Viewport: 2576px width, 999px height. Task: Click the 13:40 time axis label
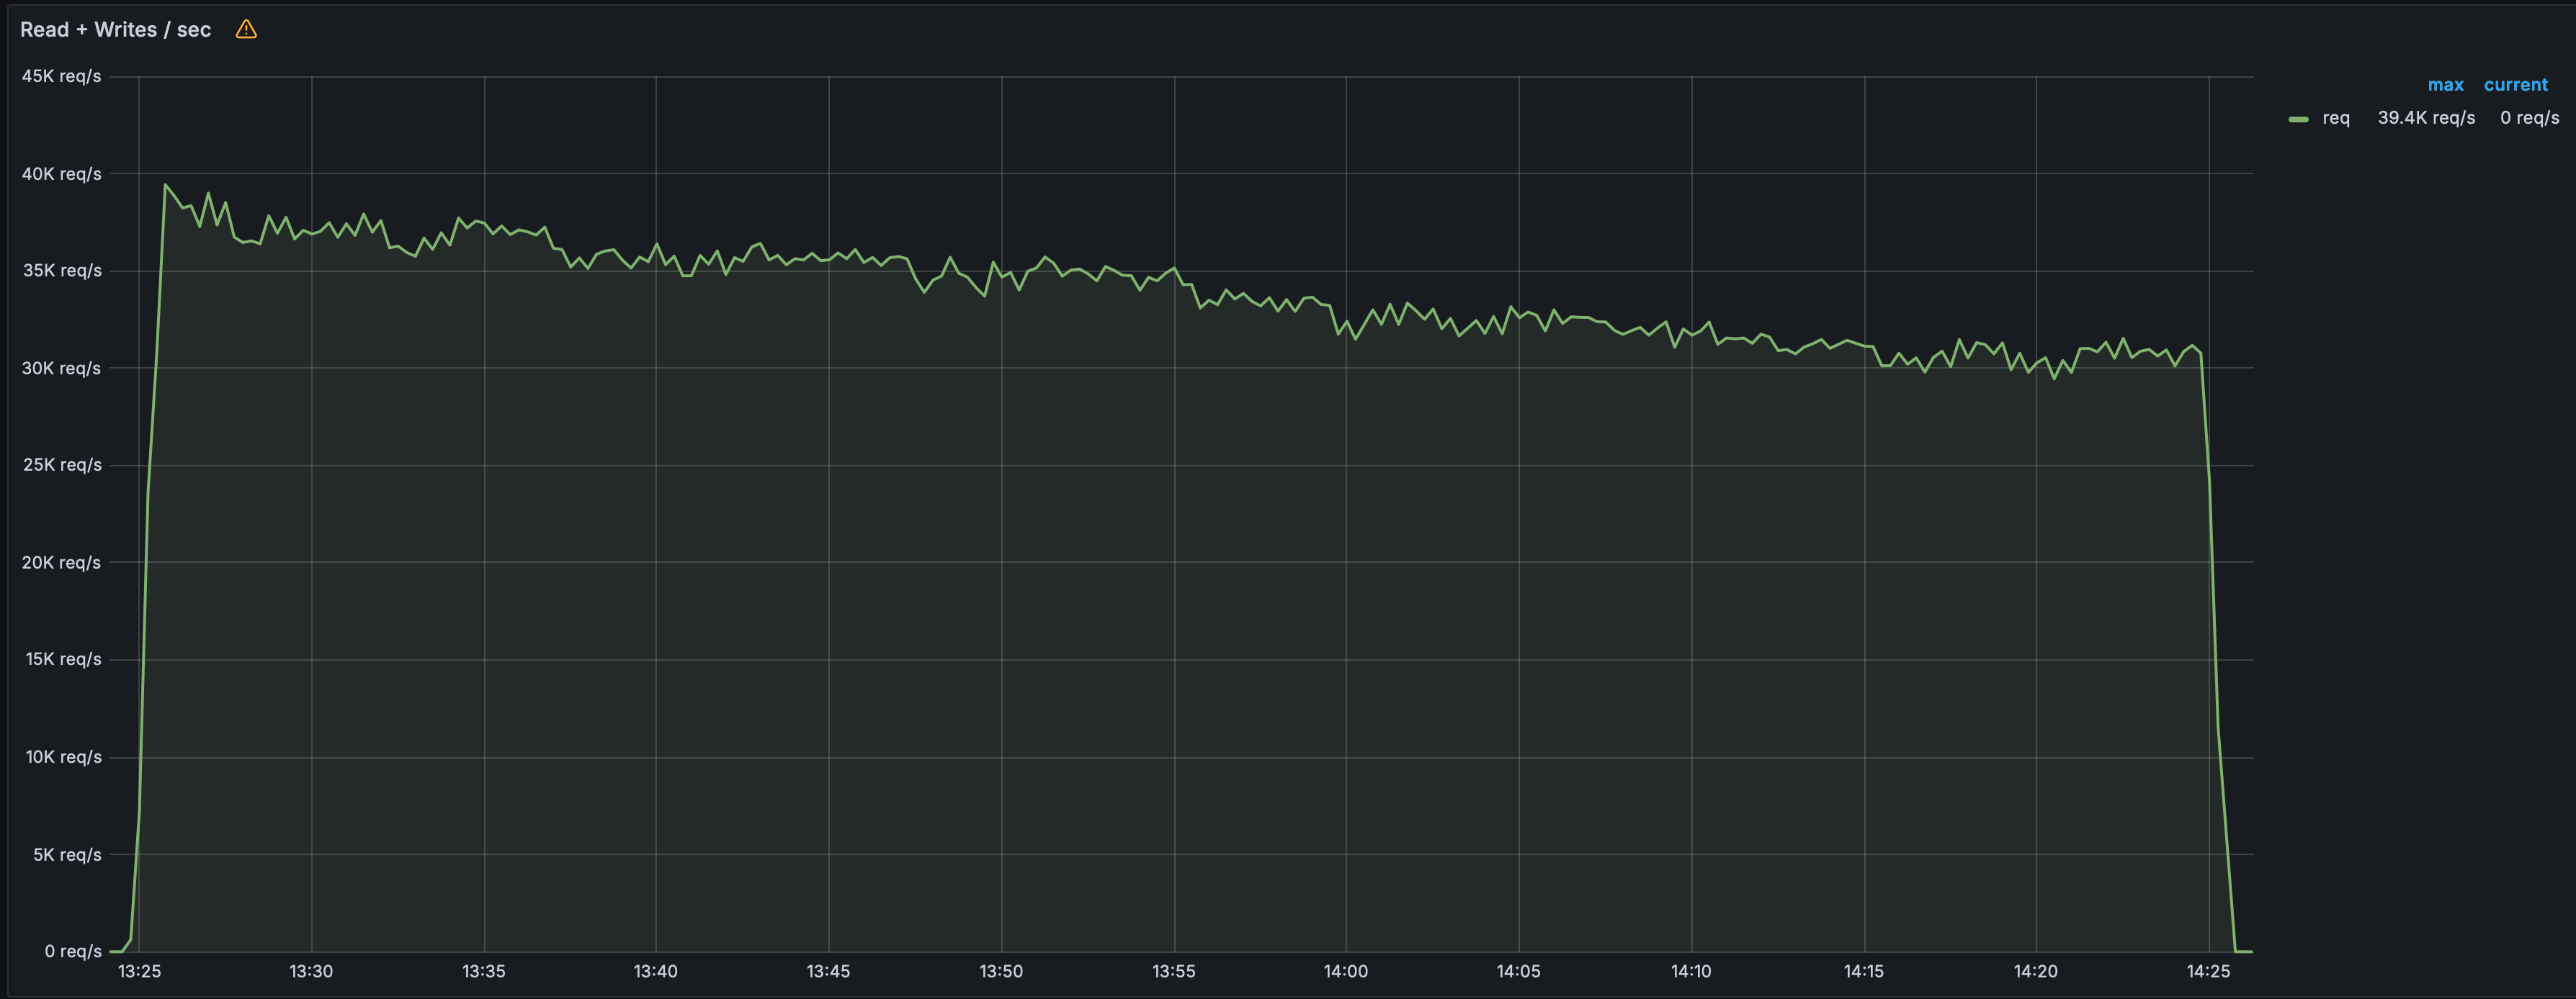pyautogui.click(x=656, y=971)
